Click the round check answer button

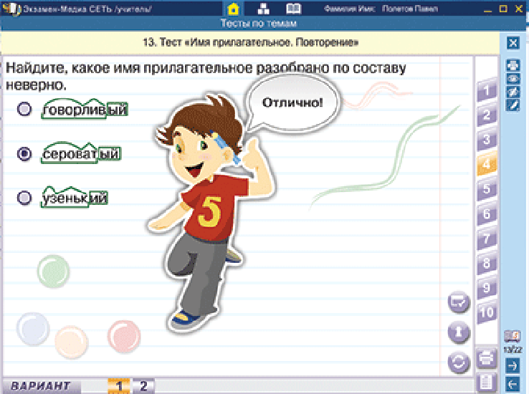click(458, 302)
